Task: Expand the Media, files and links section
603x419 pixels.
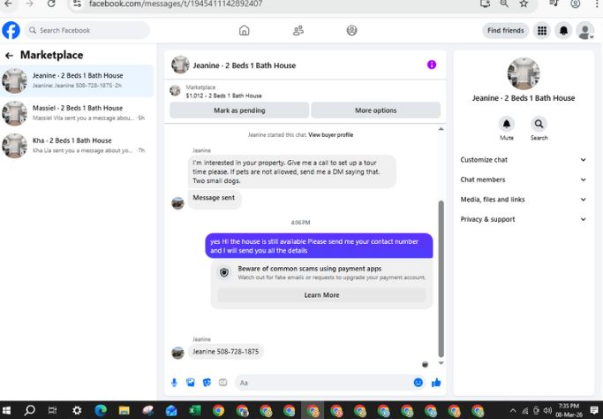Action: [523, 200]
